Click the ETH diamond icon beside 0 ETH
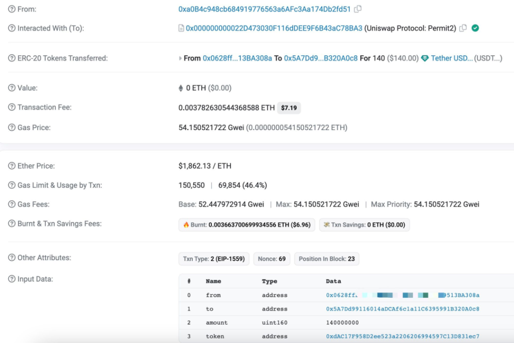Viewport: 514px width, 343px height. tap(181, 88)
